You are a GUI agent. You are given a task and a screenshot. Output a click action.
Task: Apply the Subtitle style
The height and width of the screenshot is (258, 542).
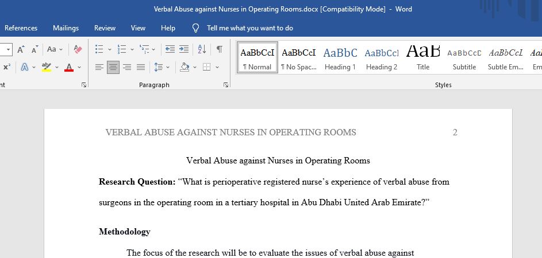pyautogui.click(x=464, y=57)
